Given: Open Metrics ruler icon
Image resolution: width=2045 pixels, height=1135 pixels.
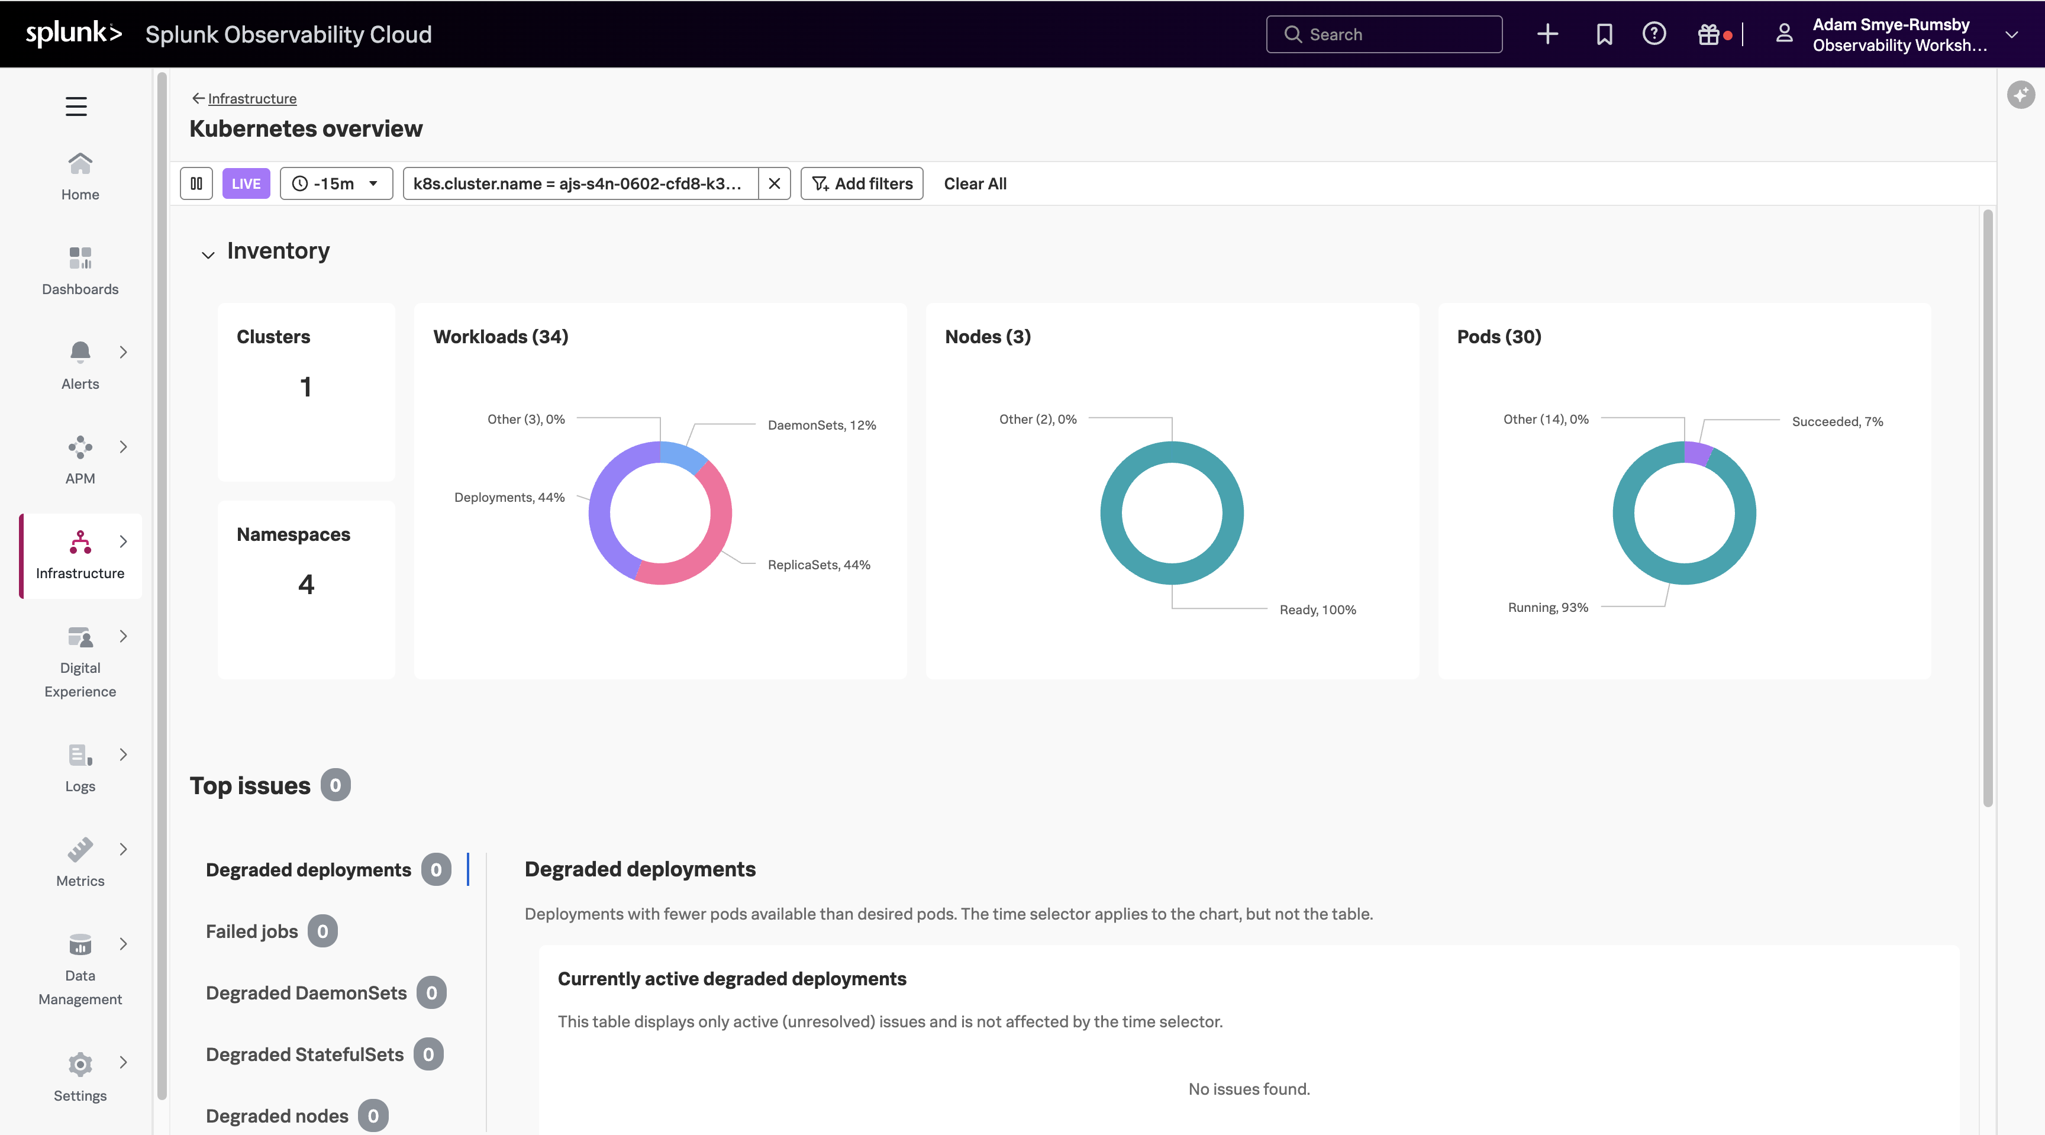Looking at the screenshot, I should [x=80, y=849].
